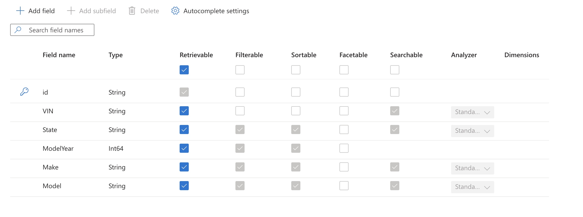Click the Delete trash can icon

tap(132, 11)
